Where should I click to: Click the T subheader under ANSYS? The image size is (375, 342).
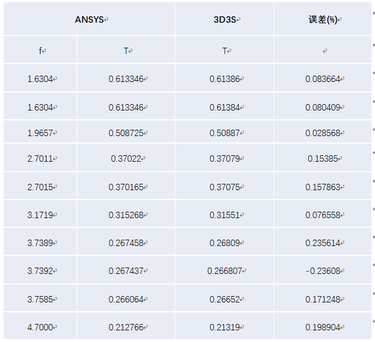[126, 49]
